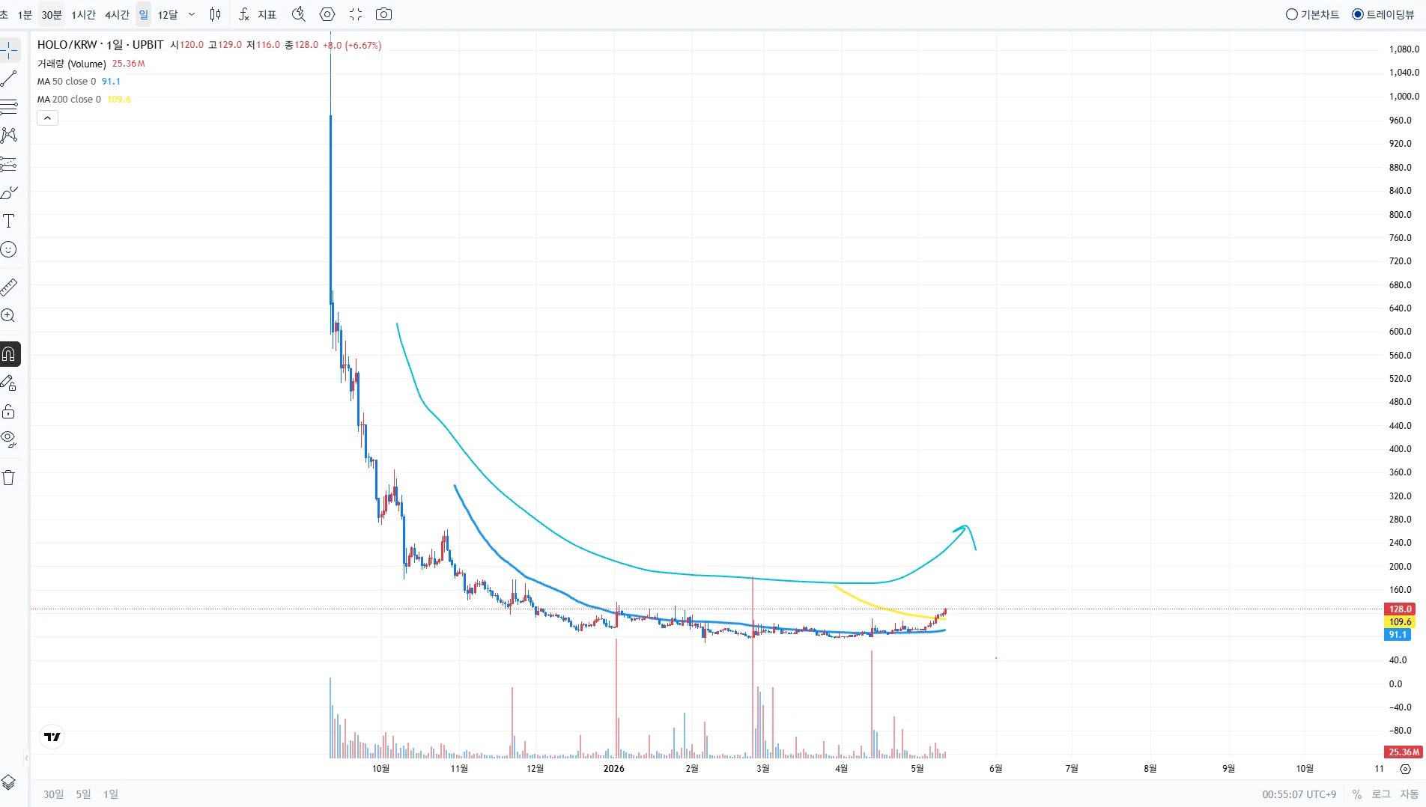Click the 2026 year label on time axis
This screenshot has height=807, width=1426.
pyautogui.click(x=613, y=769)
